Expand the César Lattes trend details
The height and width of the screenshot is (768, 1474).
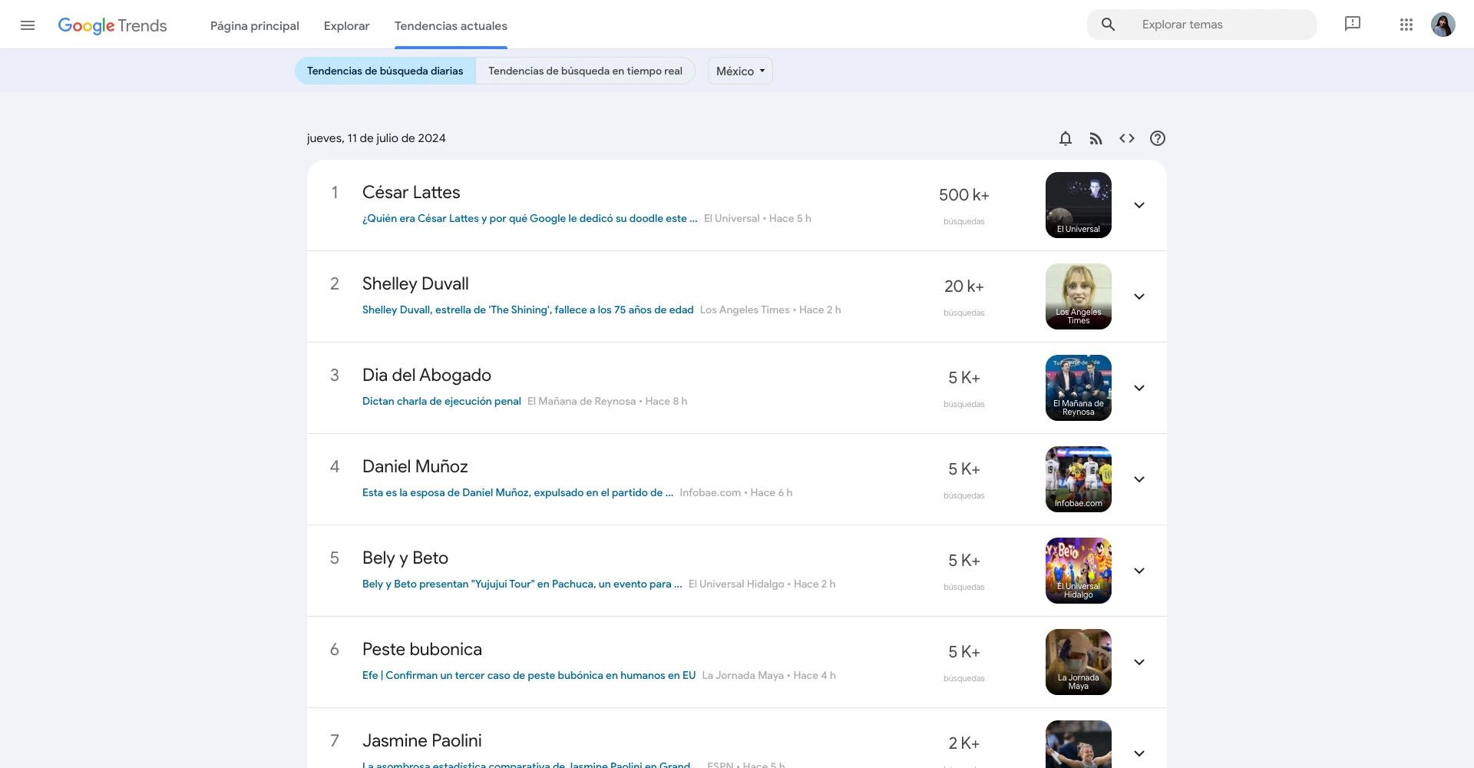[1139, 205]
